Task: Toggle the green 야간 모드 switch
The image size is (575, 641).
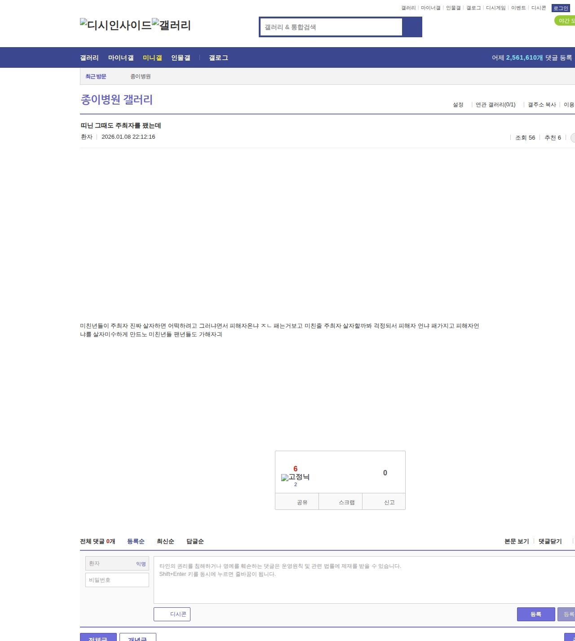Action: pos(565,21)
